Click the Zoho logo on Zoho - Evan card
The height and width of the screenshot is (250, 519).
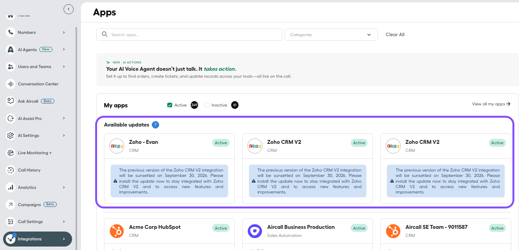coord(117,146)
